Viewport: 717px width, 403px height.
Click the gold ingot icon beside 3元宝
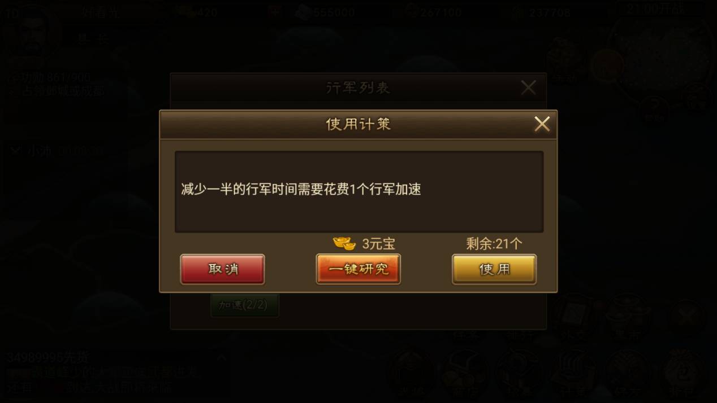point(344,243)
